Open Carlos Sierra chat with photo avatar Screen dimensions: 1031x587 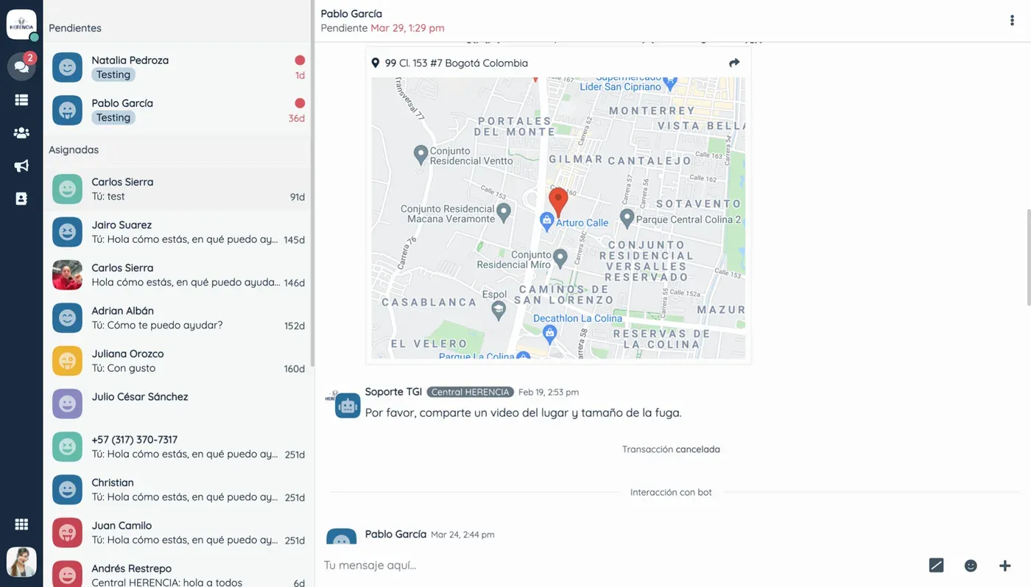click(178, 275)
